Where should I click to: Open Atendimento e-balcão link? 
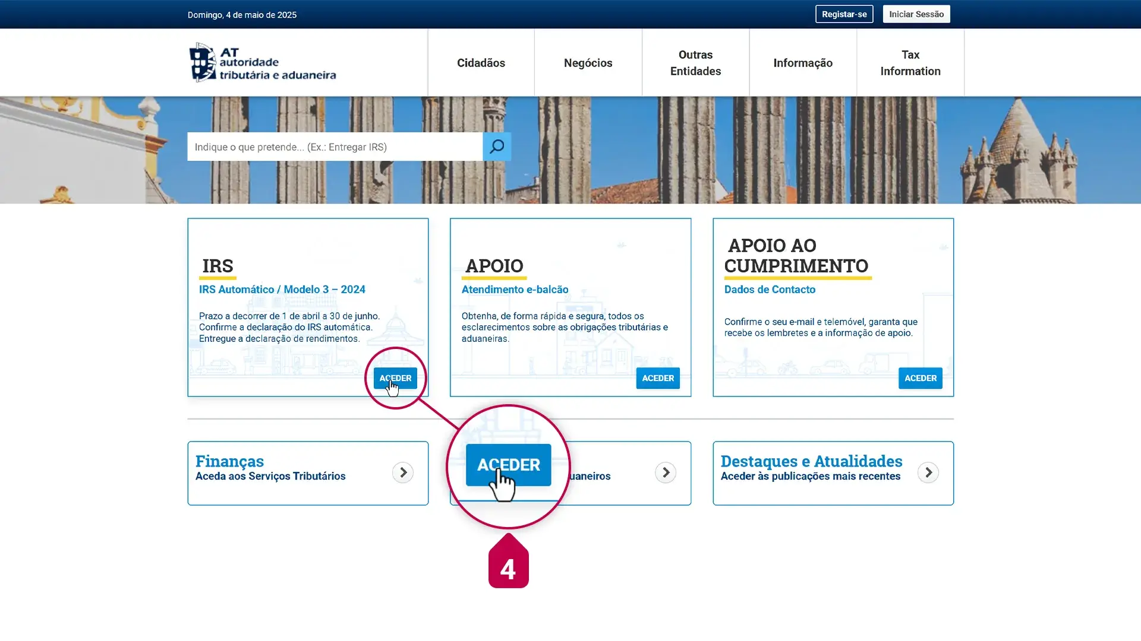(x=515, y=290)
